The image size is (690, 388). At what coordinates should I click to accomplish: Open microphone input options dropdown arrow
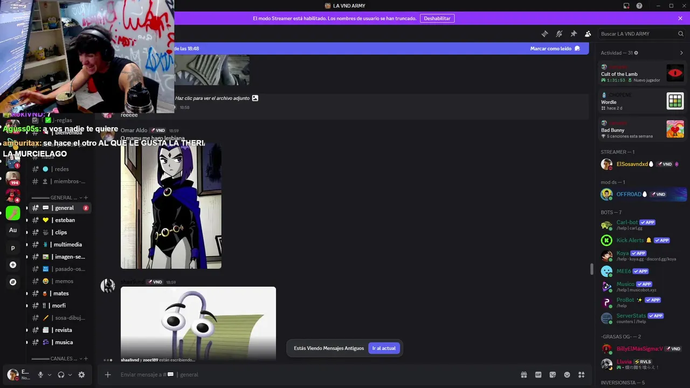coord(50,375)
